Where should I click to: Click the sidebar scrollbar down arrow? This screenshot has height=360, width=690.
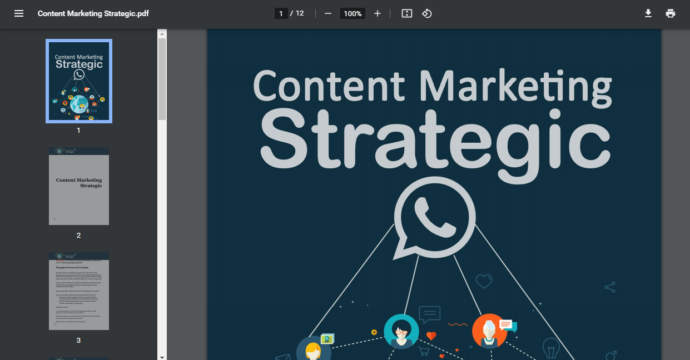tap(162, 357)
